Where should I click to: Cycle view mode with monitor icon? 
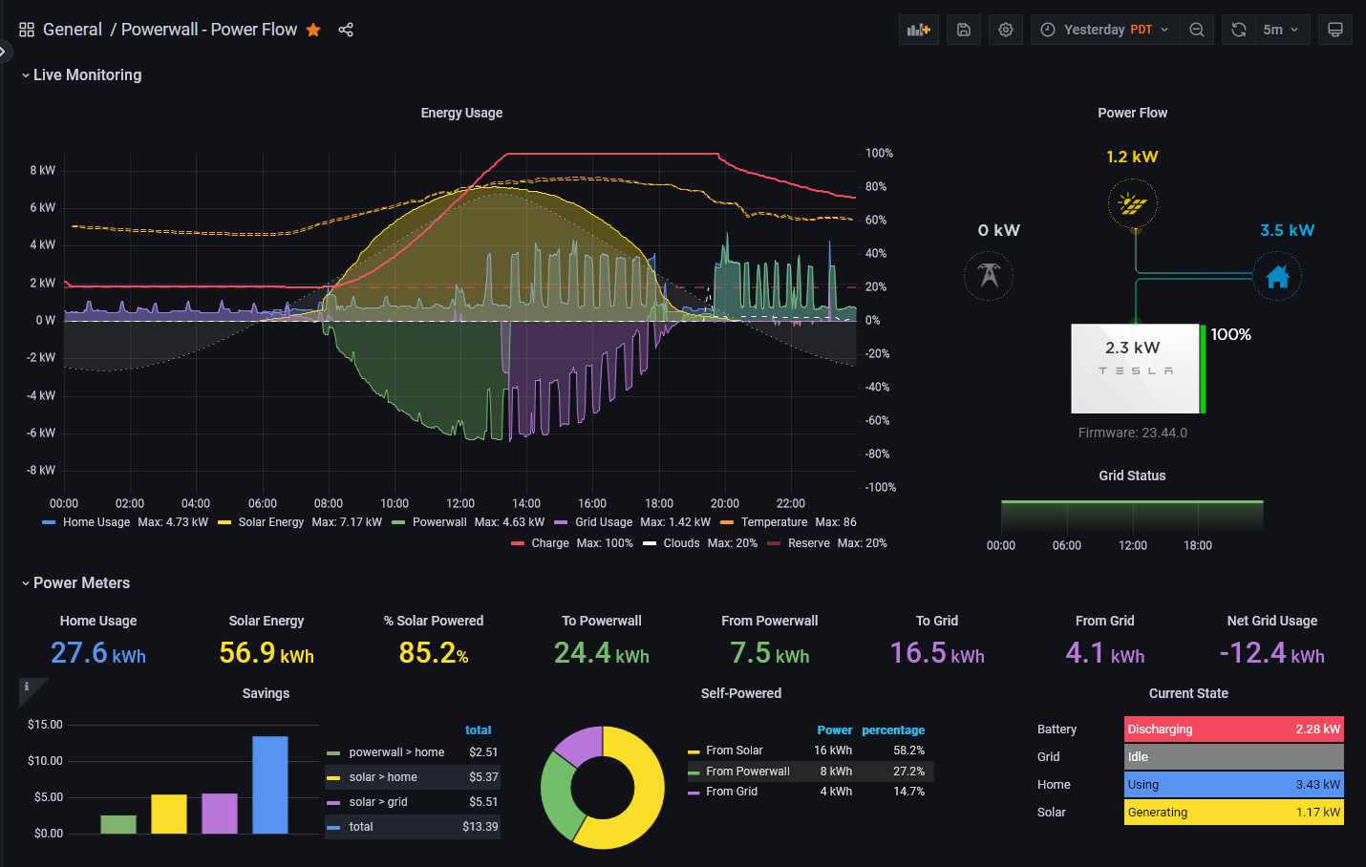coord(1335,30)
